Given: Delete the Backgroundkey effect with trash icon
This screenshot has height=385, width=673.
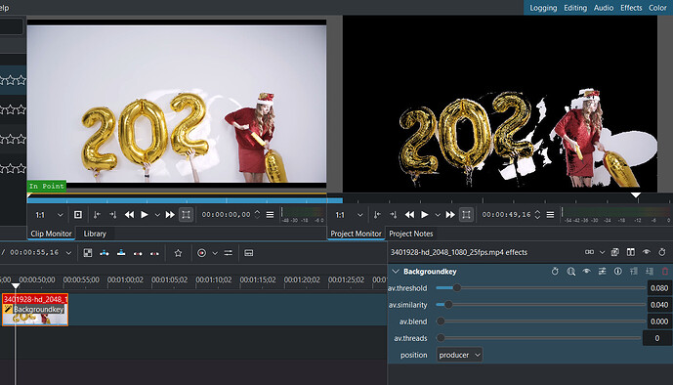Looking at the screenshot, I should pos(665,272).
